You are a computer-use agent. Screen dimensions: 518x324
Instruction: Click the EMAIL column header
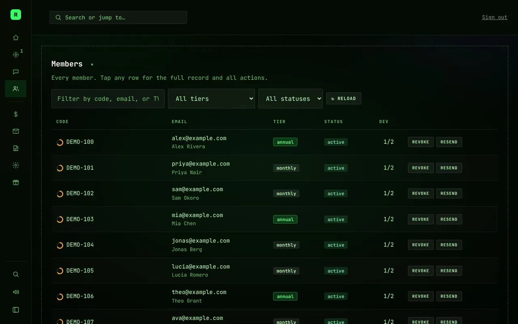pos(179,122)
